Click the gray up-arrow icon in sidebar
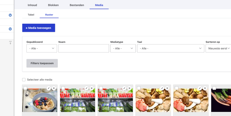The image size is (231, 116). tap(10, 43)
